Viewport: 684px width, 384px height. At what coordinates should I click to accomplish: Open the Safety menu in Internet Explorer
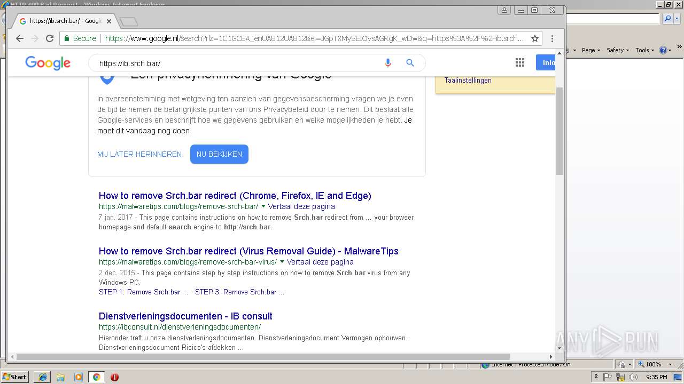(x=617, y=50)
